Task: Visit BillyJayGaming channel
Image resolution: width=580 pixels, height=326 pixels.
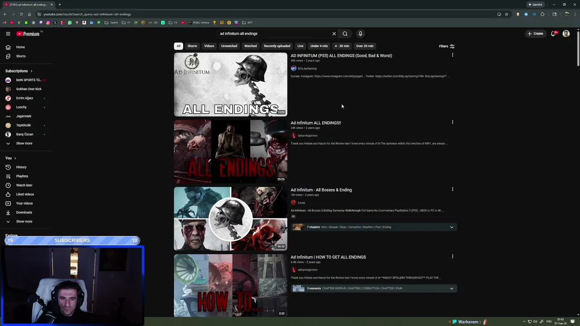Action: (x=307, y=68)
